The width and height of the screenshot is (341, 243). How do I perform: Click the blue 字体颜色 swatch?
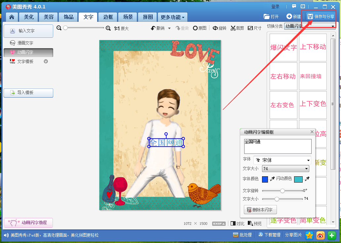coord(265,179)
